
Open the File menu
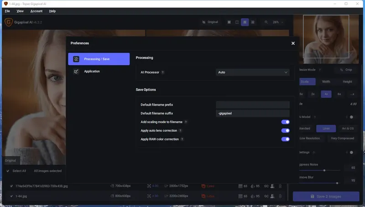point(7,11)
